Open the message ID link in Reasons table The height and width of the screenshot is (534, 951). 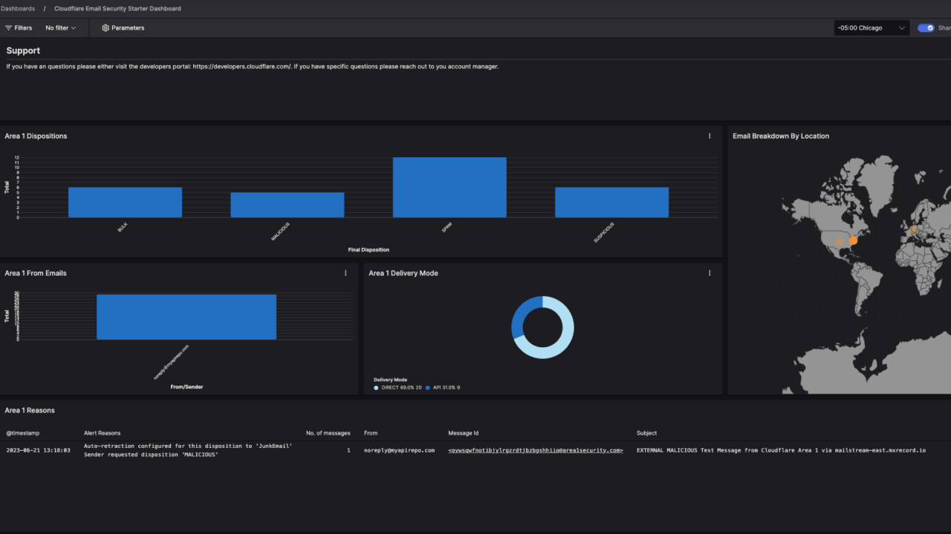[x=536, y=450]
